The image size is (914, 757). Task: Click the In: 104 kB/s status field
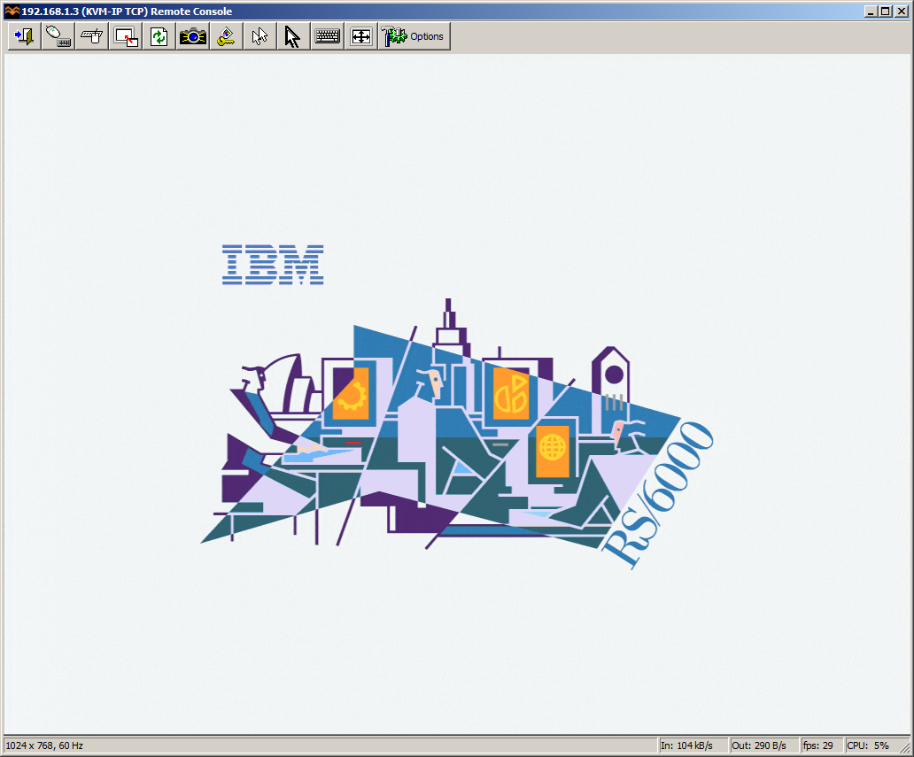pyautogui.click(x=693, y=745)
